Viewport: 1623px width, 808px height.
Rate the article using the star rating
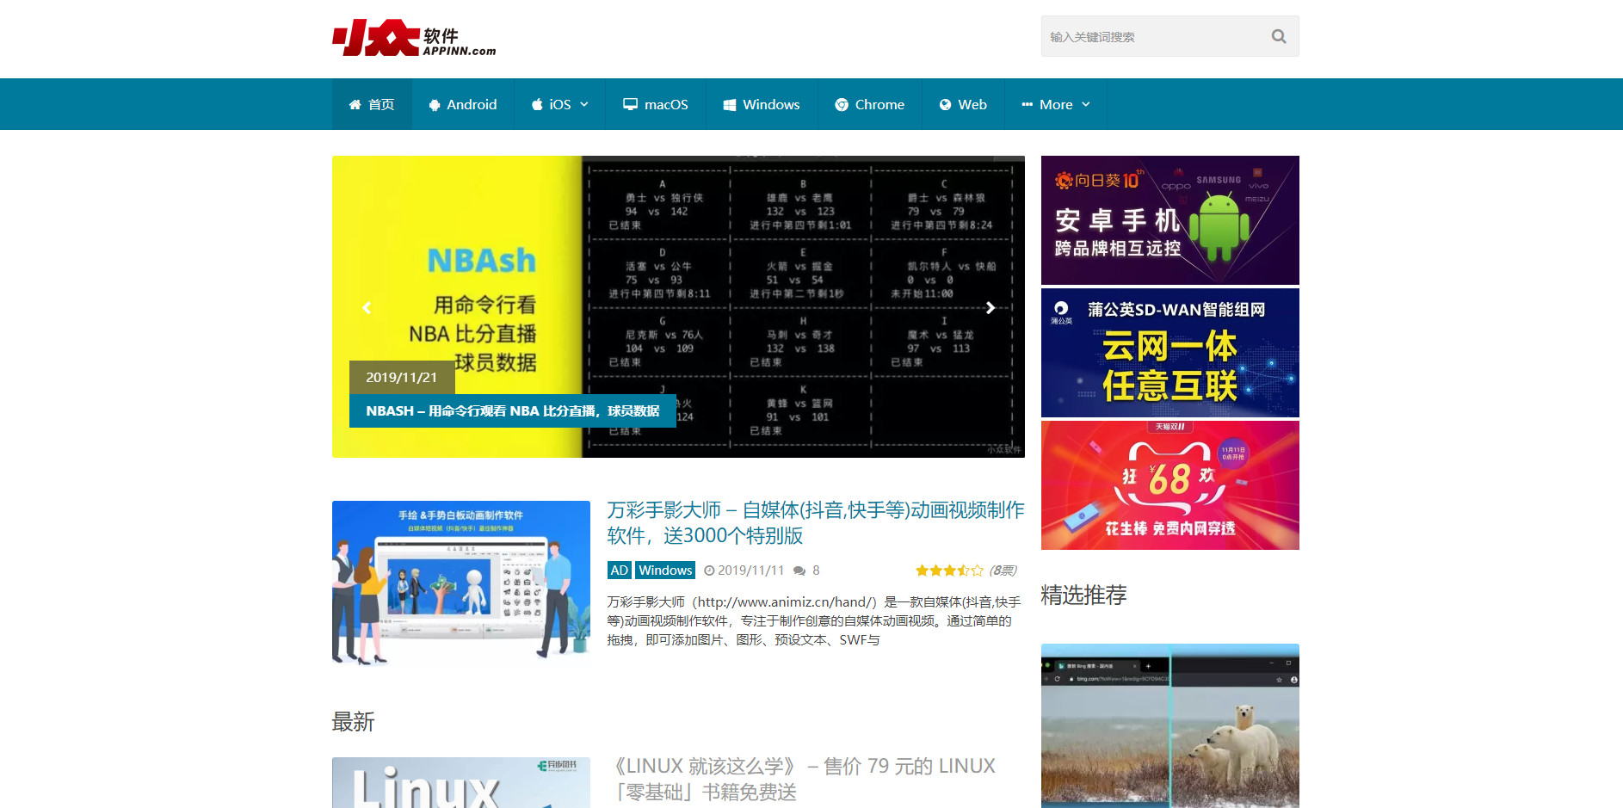tap(949, 570)
